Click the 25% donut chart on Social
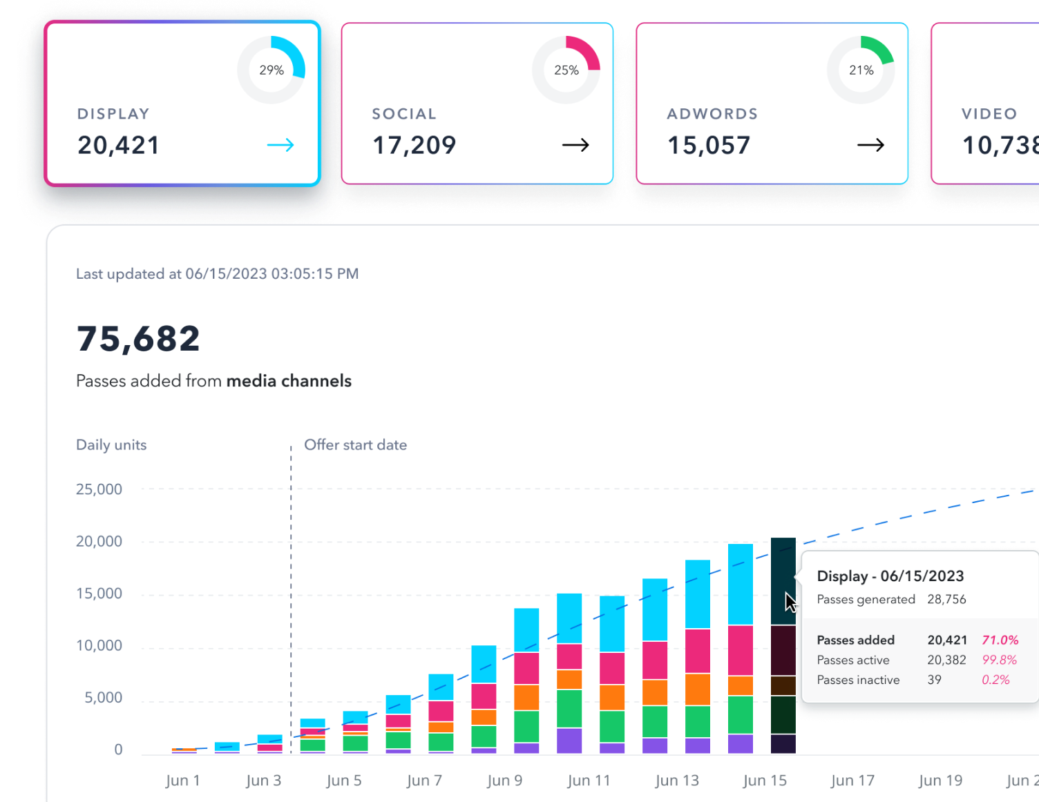Screen dimensions: 1039x802 pos(566,70)
